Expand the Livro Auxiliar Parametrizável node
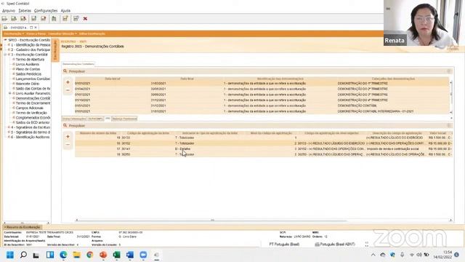 9,93
